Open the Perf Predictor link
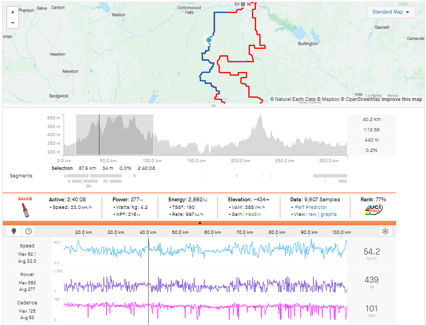Screen dimensions: 426x325 (311, 207)
